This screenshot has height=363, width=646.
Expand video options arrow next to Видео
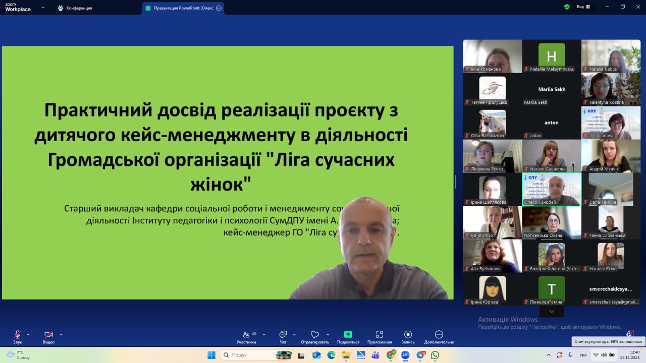point(61,334)
